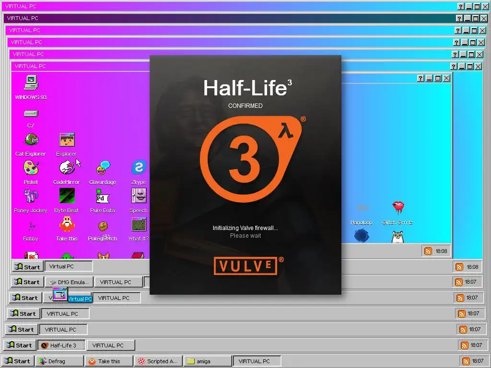Open the Start menu beside the DMG Emula... item
Image resolution: width=491 pixels, height=368 pixels.
tap(27, 282)
